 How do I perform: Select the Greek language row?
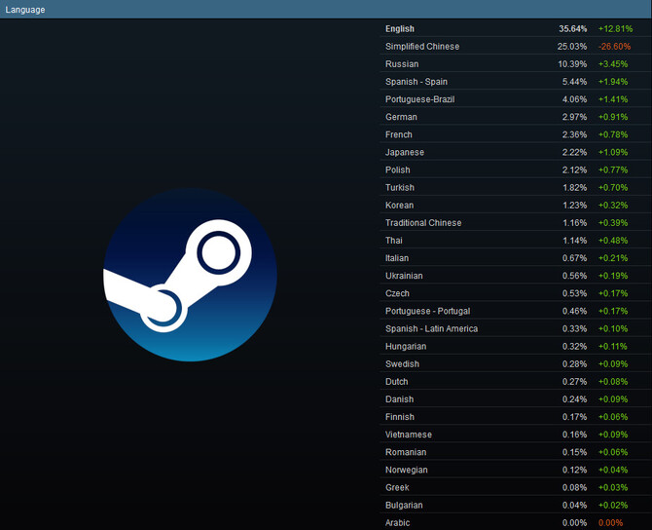[x=516, y=487]
